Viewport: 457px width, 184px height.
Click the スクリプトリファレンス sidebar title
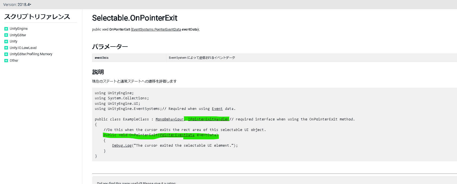pyautogui.click(x=37, y=17)
